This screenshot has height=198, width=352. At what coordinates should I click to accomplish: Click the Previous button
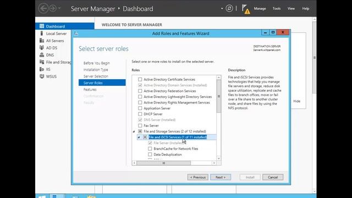tap(198, 177)
